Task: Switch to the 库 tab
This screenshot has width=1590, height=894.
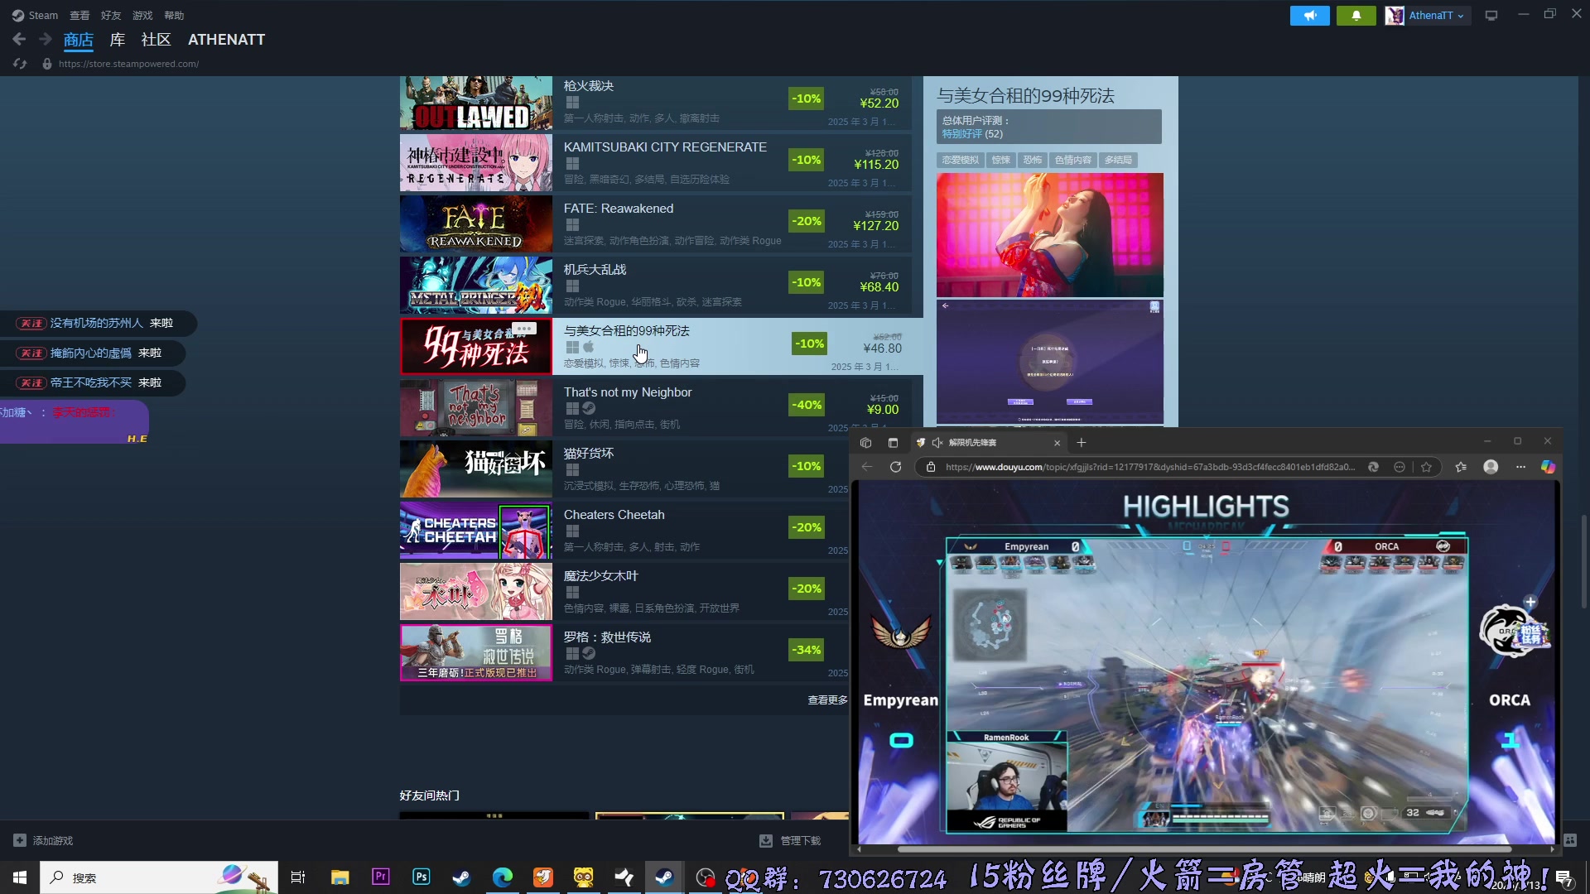Action: [118, 39]
